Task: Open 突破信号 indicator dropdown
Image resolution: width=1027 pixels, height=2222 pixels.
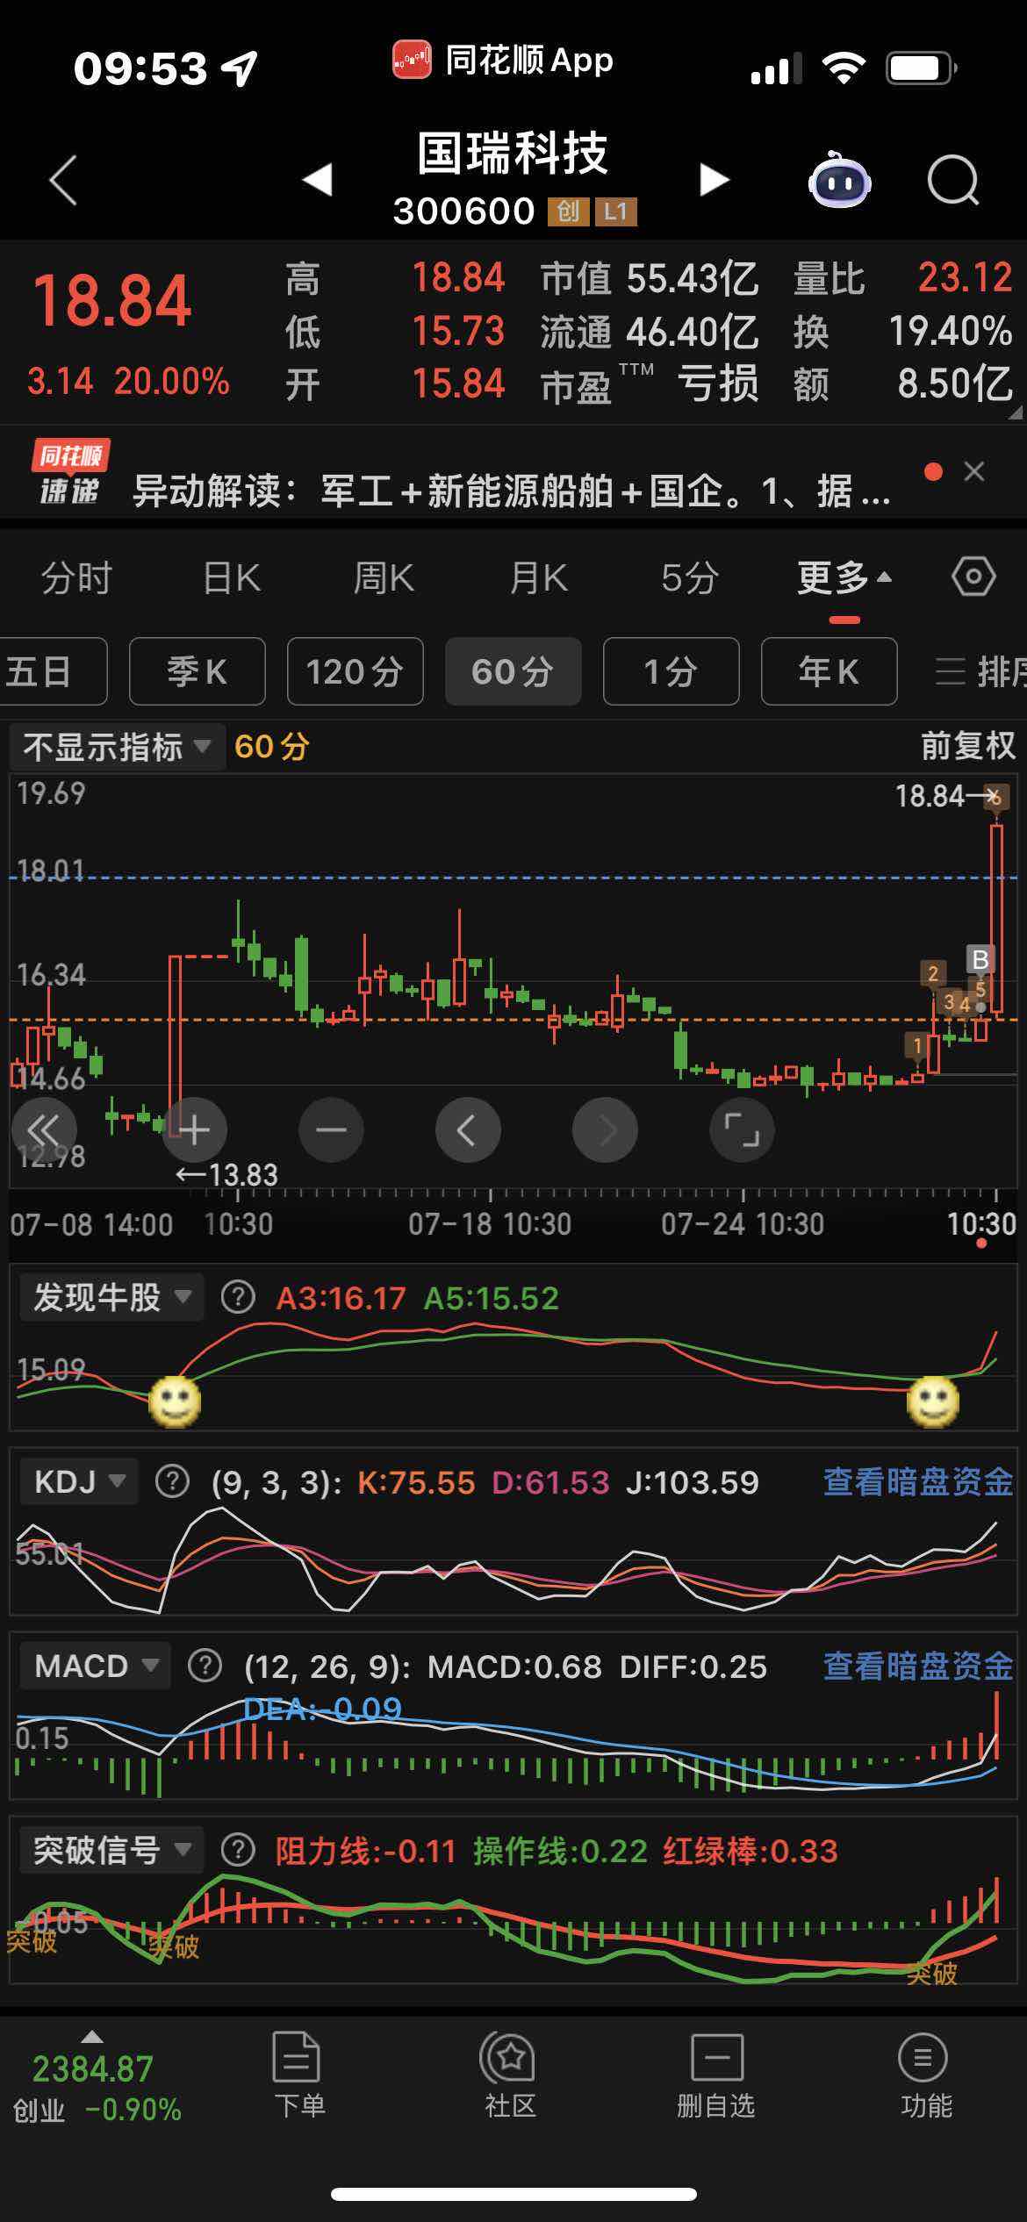Action: (x=111, y=1851)
